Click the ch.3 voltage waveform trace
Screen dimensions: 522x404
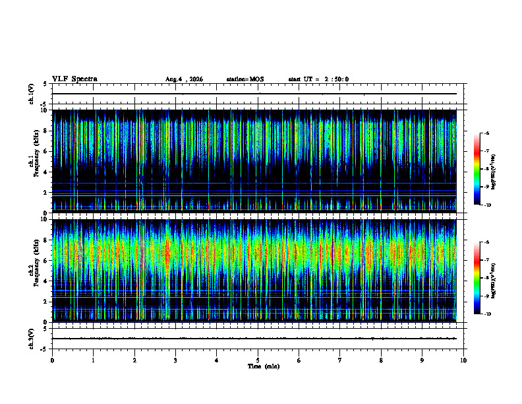point(254,339)
